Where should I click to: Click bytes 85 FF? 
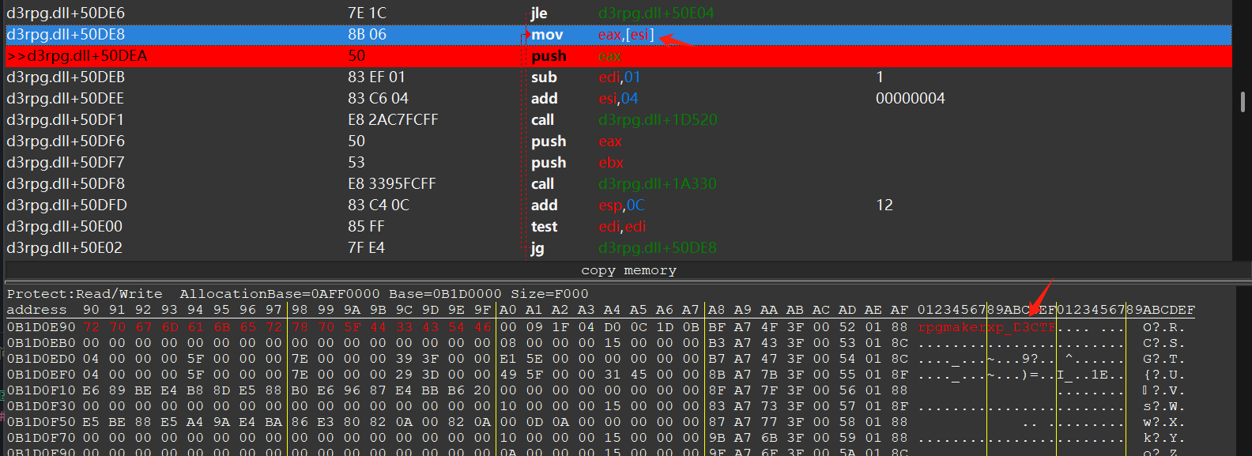tap(366, 227)
